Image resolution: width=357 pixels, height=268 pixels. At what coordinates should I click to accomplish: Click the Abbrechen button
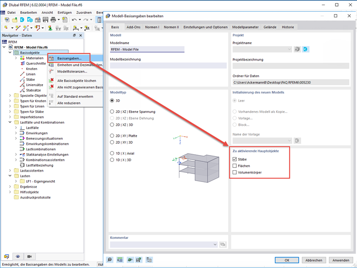pos(314,260)
